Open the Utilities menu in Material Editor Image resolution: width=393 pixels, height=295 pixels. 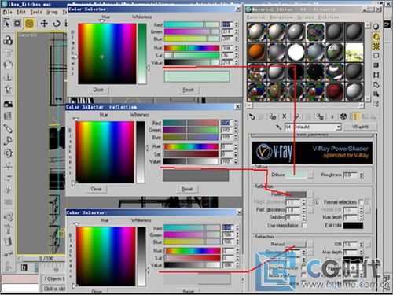[329, 17]
